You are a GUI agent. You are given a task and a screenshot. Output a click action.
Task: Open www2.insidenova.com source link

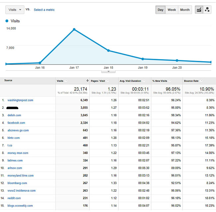click(22, 190)
